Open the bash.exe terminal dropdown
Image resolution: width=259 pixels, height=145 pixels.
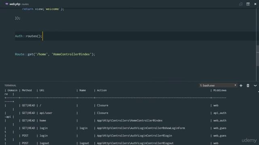point(218,85)
